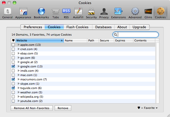The image size is (170, 117).
Task: Expand the google.com disclosure triangle
Action: pos(19,66)
